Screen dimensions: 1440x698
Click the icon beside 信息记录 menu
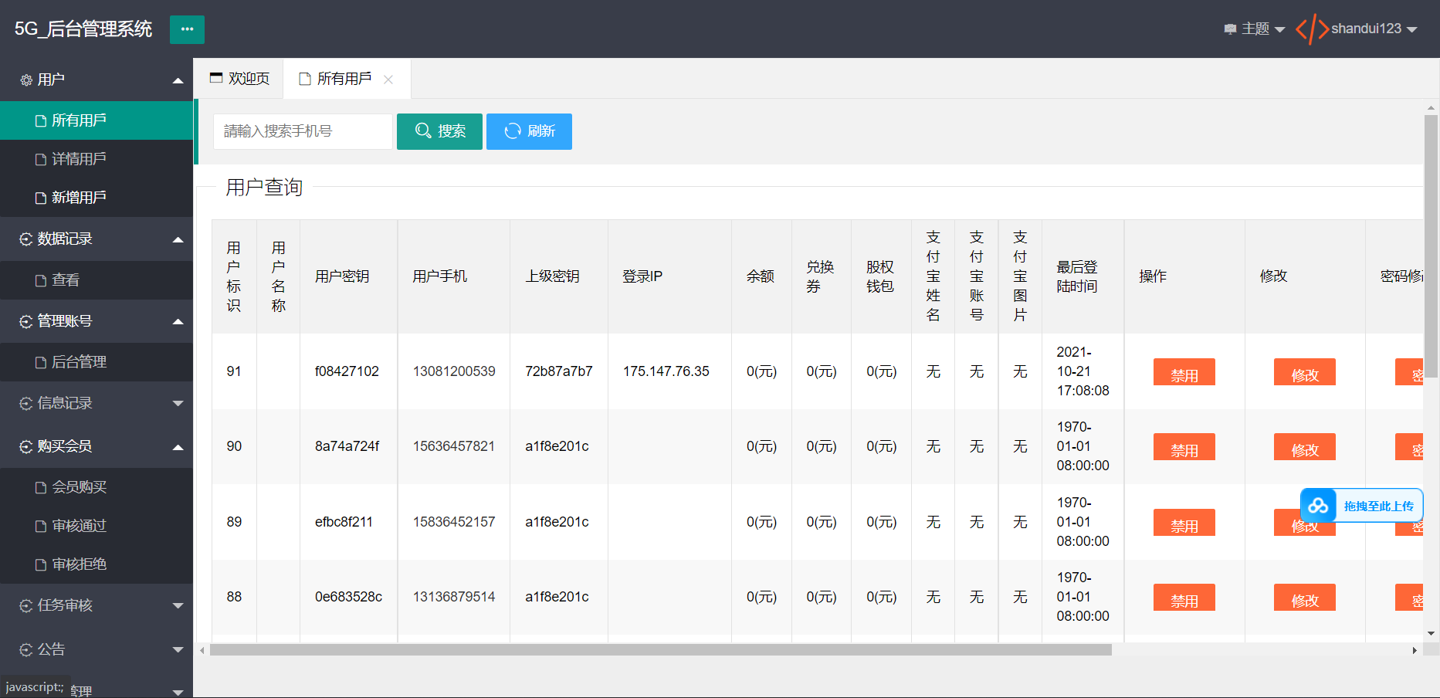point(26,403)
